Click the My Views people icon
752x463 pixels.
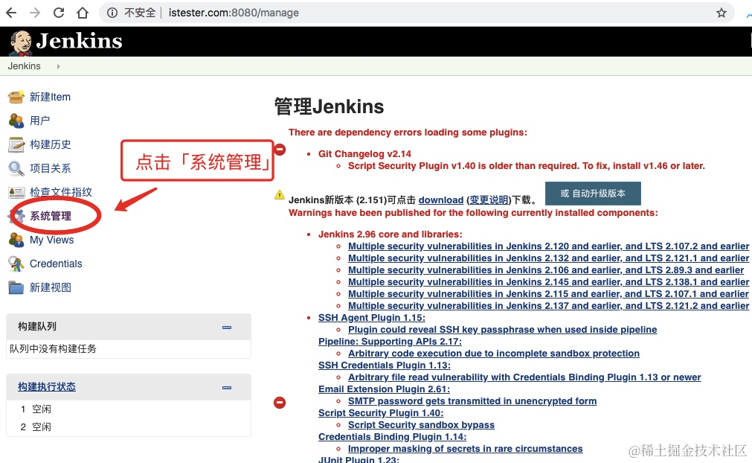16,240
